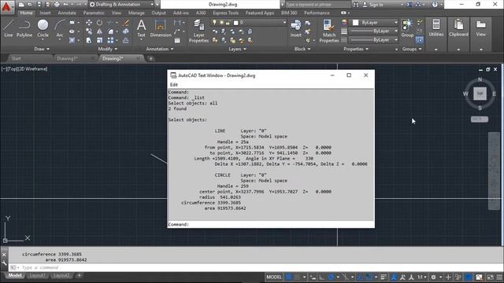This screenshot has height=283, width=504.
Task: Switch to Layout1 tab
Action: (37, 275)
